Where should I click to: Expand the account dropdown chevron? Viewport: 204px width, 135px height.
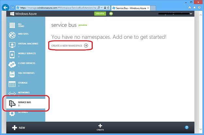click(191, 14)
